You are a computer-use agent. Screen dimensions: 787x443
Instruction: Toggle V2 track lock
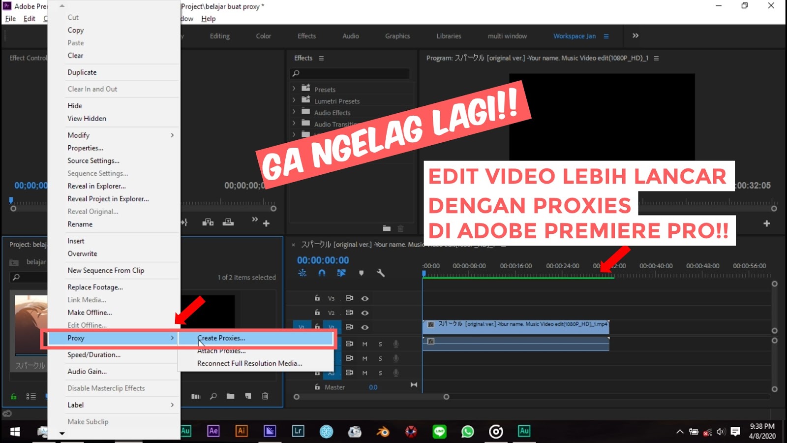click(317, 313)
